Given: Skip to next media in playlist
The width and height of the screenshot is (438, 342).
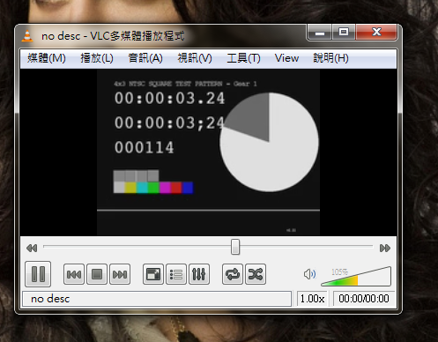Looking at the screenshot, I should click(120, 274).
